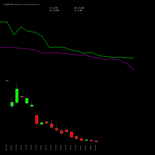155x155 pixels.
Task: Select the '14 Nov' date label
Action: pyautogui.click(x=26, y=147)
